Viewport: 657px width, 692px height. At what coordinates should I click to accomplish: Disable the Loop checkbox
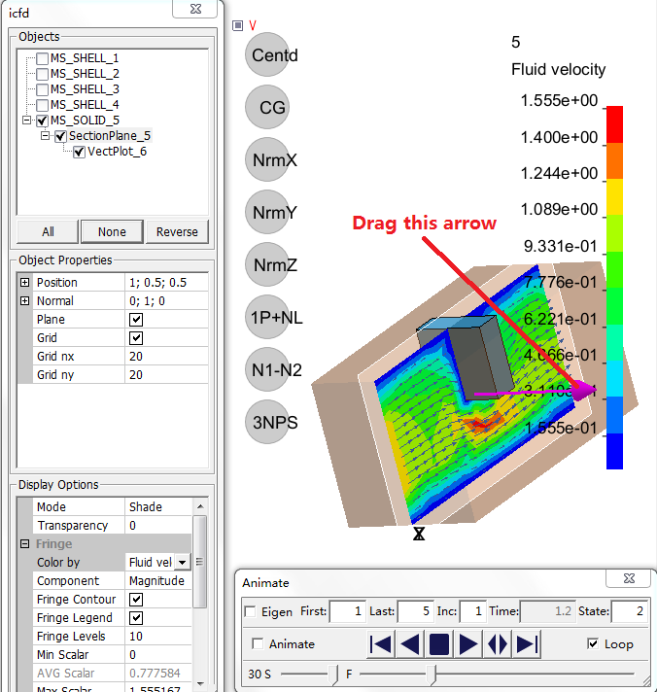[593, 643]
